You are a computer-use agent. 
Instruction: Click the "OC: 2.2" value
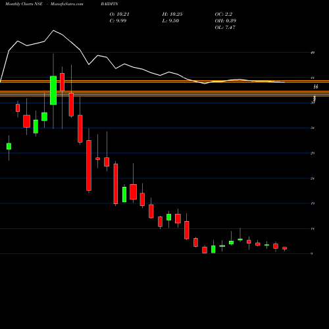[x=224, y=14]
